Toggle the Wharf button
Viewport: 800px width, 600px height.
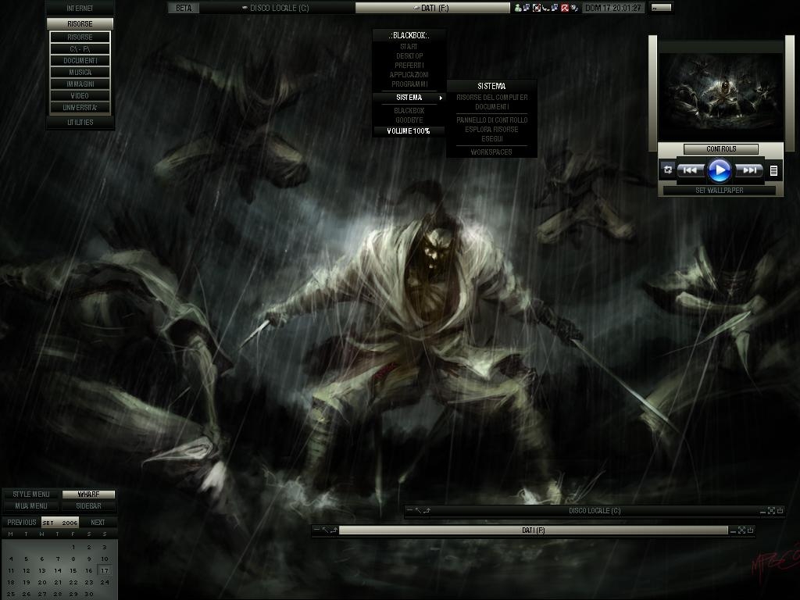click(x=89, y=495)
